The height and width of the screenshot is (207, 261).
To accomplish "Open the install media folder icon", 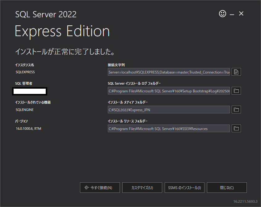I will point(236,110).
